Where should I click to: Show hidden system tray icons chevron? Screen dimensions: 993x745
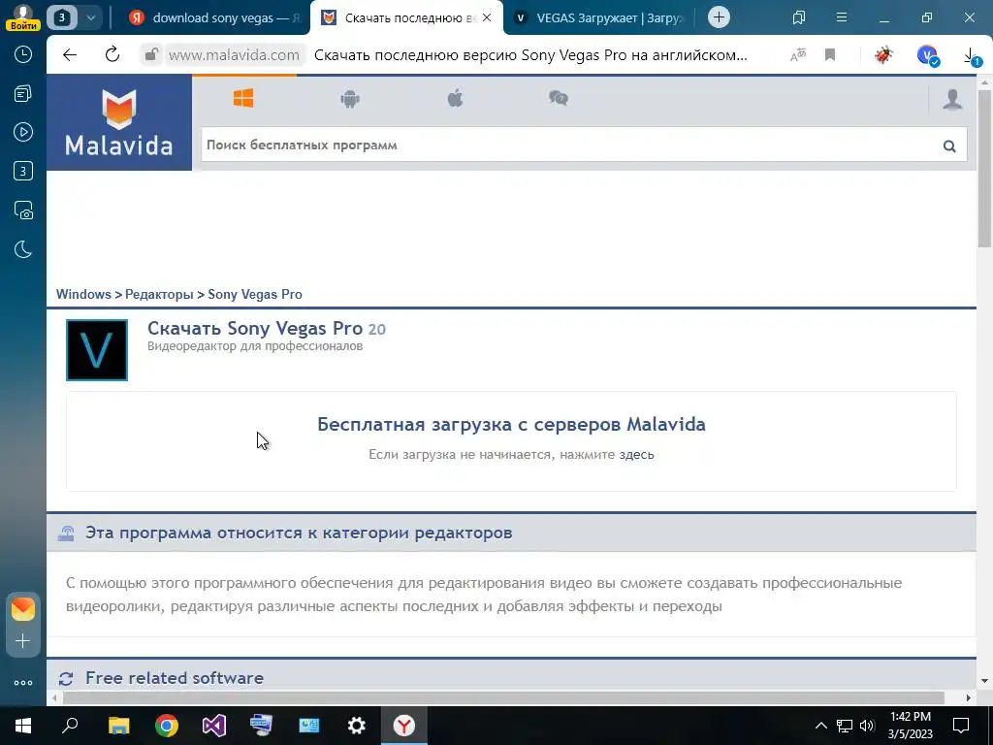click(x=820, y=726)
